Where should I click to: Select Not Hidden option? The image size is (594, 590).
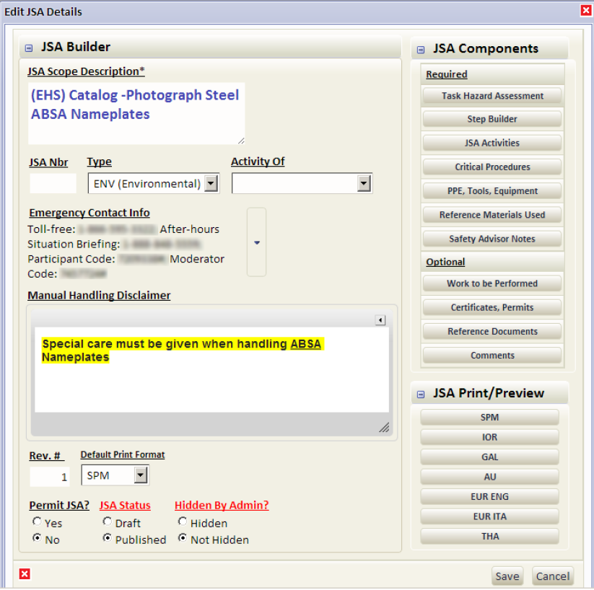tap(183, 538)
